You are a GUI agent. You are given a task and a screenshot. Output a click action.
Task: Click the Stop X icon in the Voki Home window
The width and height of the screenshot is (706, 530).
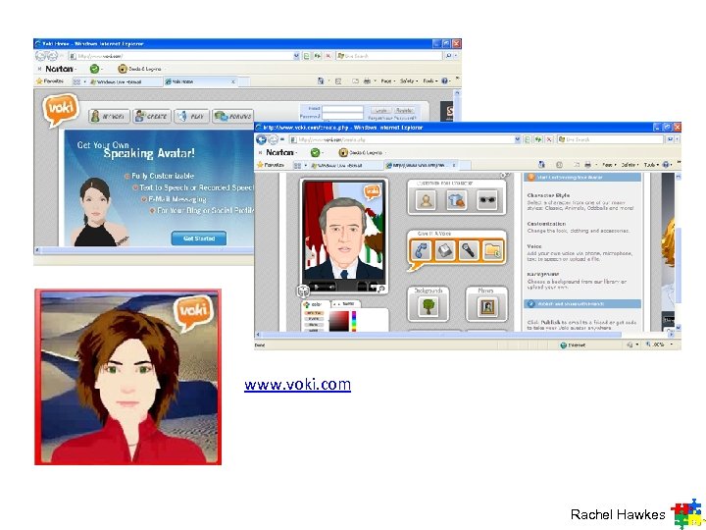(x=328, y=56)
